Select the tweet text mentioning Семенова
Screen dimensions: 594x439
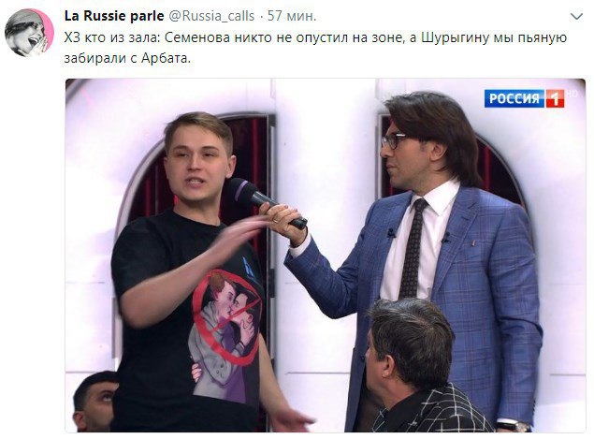(x=315, y=48)
